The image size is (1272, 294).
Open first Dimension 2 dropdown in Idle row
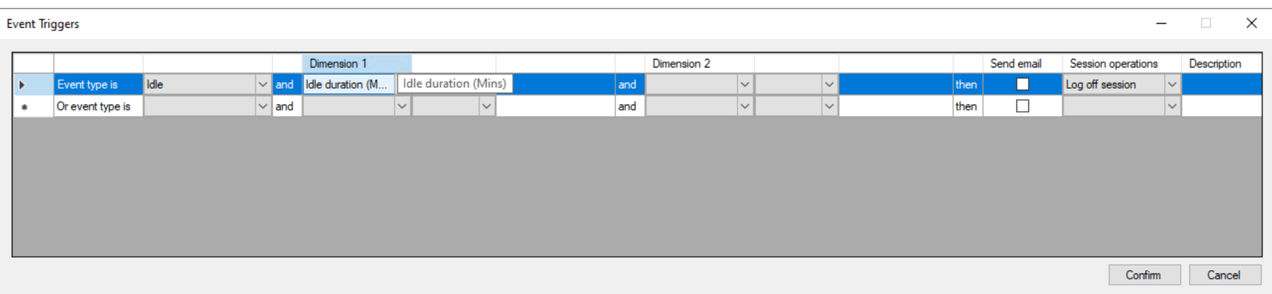(x=745, y=84)
